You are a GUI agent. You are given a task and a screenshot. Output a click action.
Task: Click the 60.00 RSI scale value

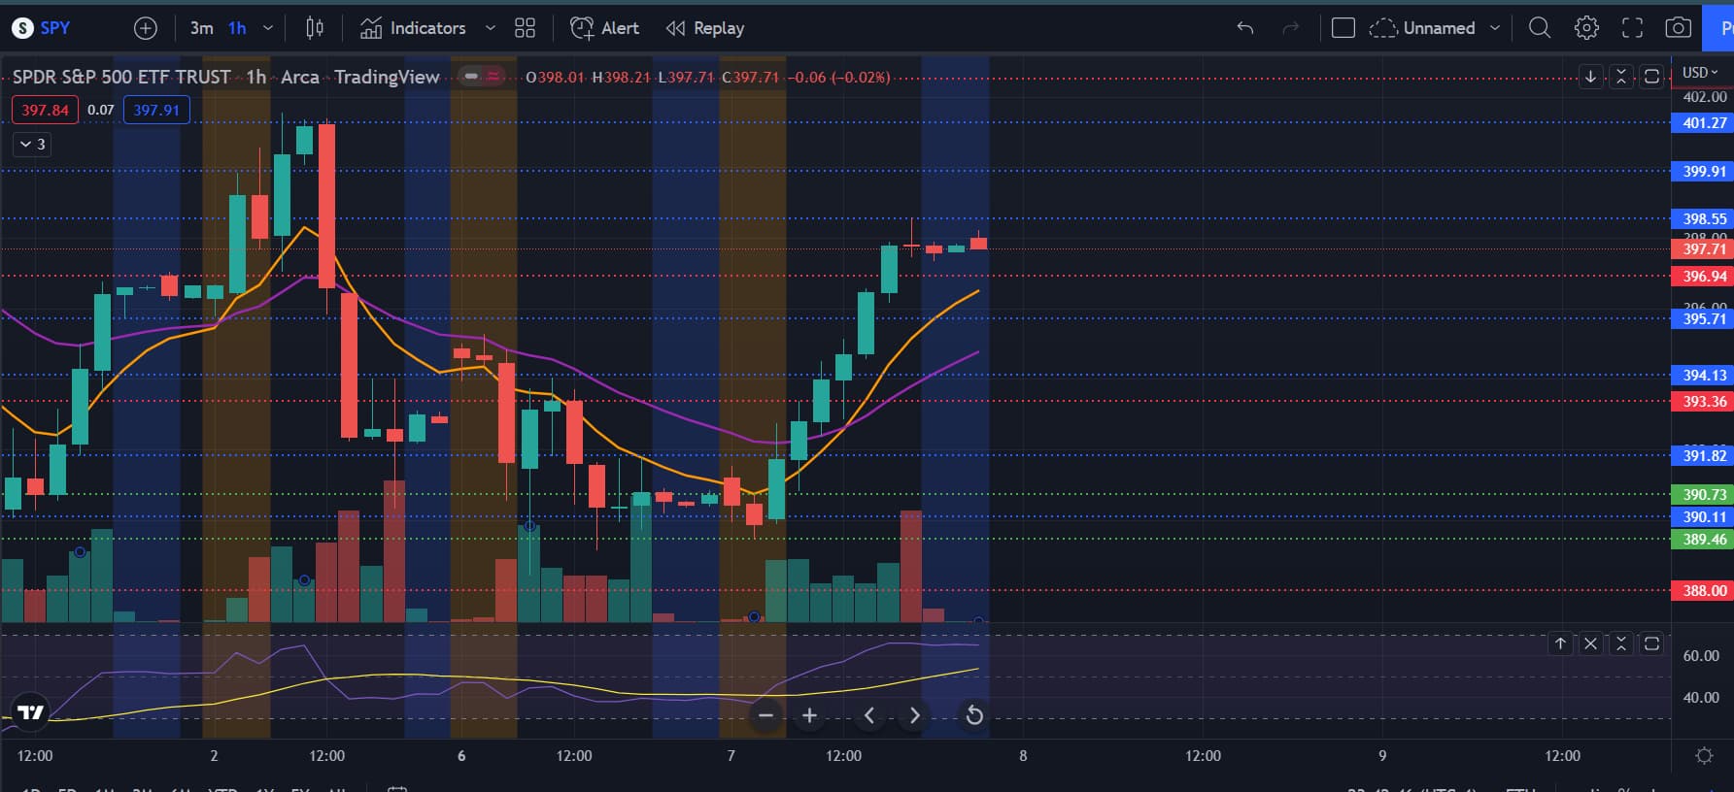(1701, 656)
